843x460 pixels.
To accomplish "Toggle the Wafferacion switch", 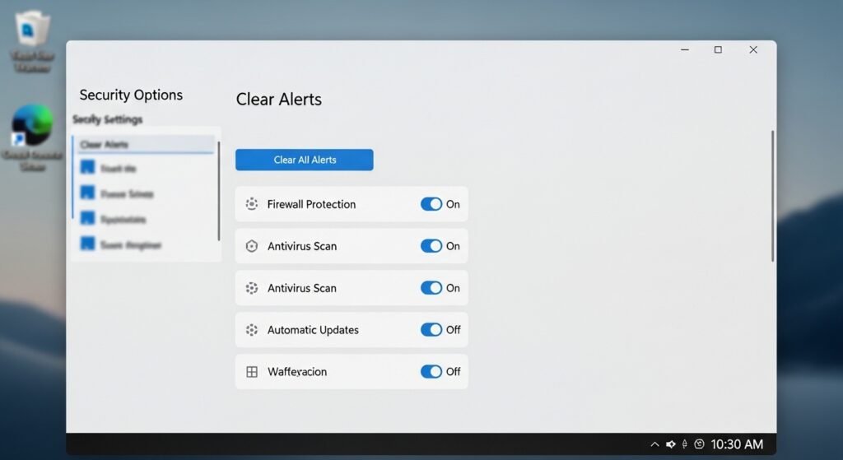I will tap(431, 372).
